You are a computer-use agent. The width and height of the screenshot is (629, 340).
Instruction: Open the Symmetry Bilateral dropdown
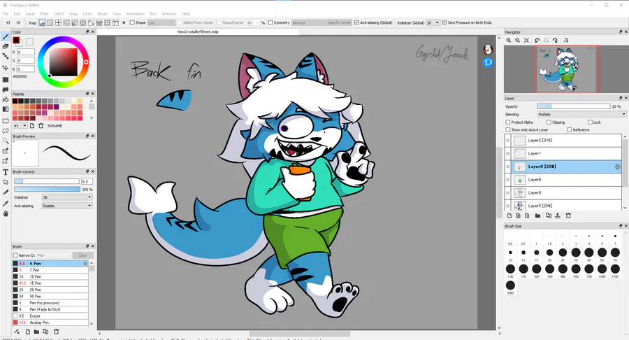click(x=308, y=23)
